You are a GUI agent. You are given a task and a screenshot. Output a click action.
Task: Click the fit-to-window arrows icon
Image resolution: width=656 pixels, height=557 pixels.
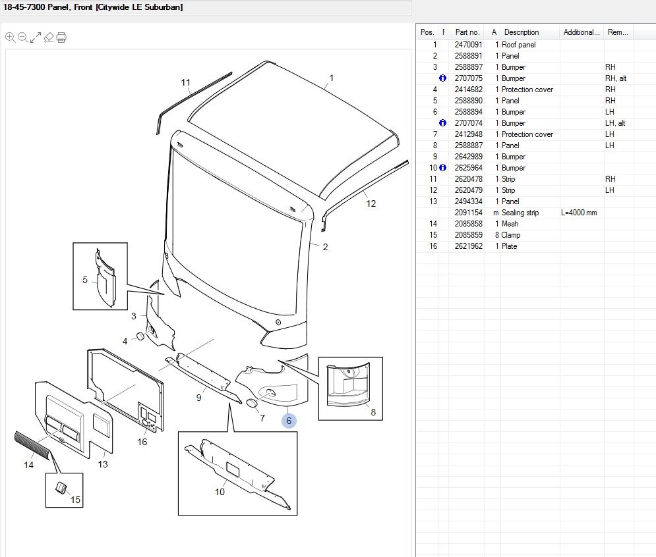tap(36, 38)
